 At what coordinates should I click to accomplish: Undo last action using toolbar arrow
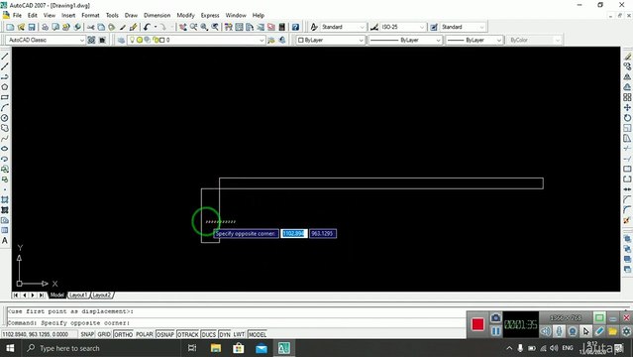pyautogui.click(x=147, y=27)
